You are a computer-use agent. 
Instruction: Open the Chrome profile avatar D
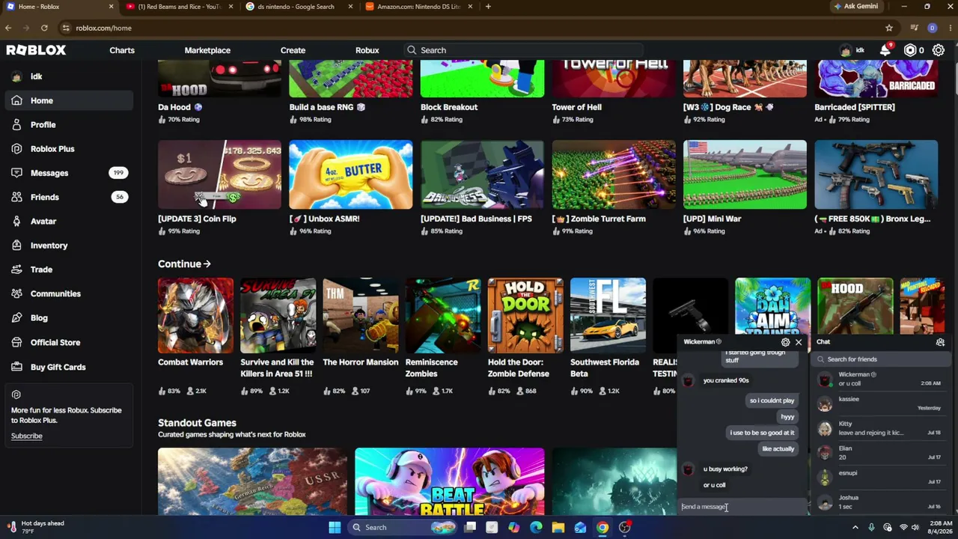click(x=932, y=28)
